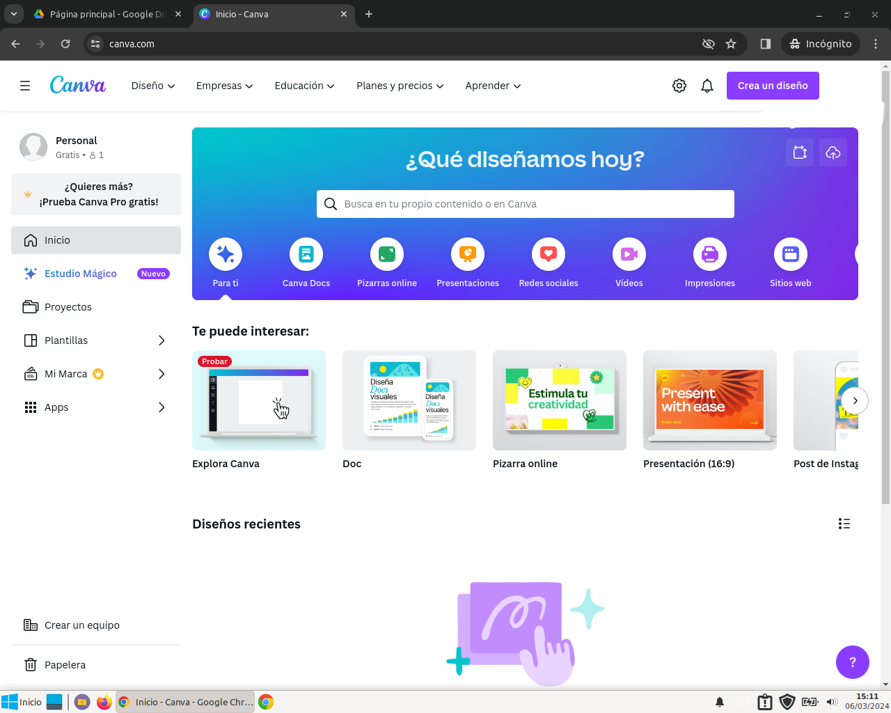Viewport: 891px width, 713px height.
Task: Click Crea un diseño button
Action: tap(773, 86)
